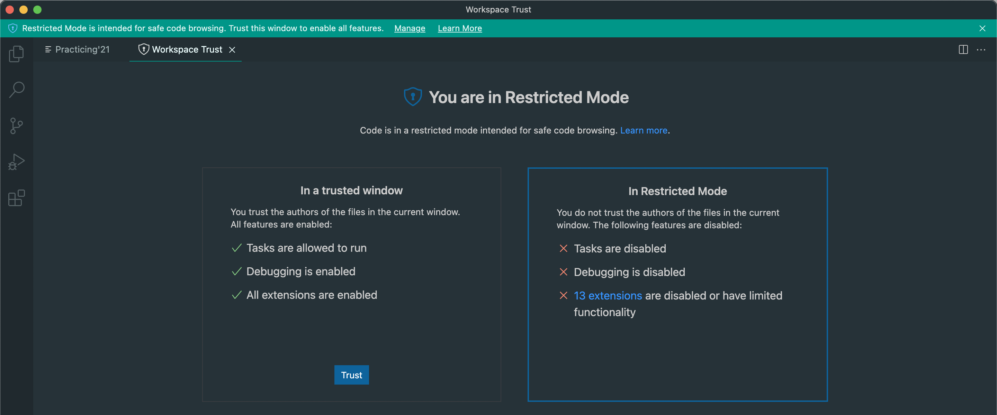This screenshot has height=415, width=997.
Task: Open the Manage link in the banner
Action: click(409, 28)
